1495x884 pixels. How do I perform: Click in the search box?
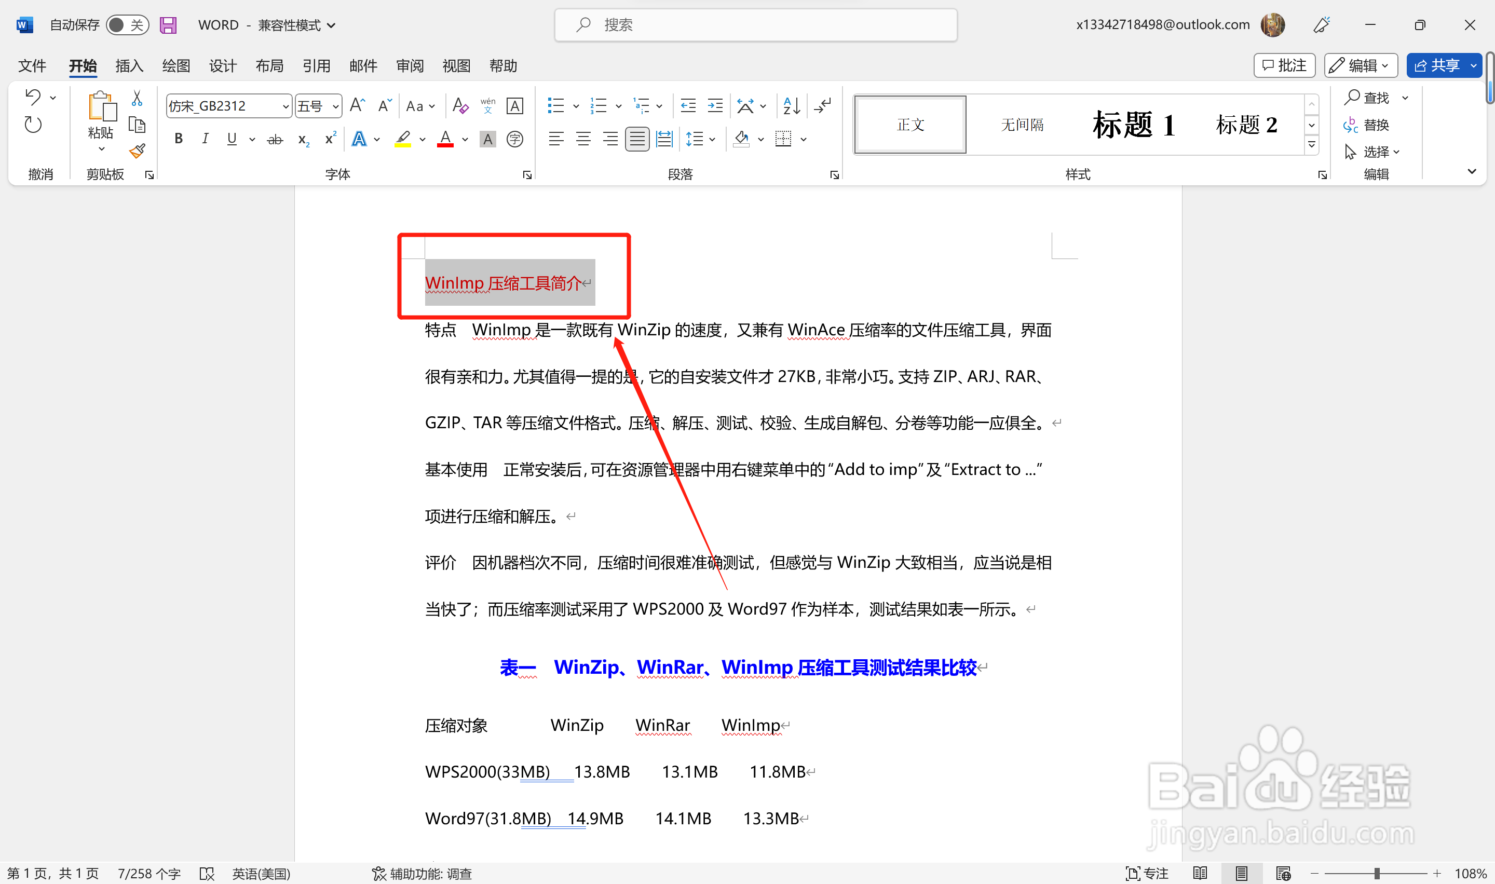click(755, 25)
